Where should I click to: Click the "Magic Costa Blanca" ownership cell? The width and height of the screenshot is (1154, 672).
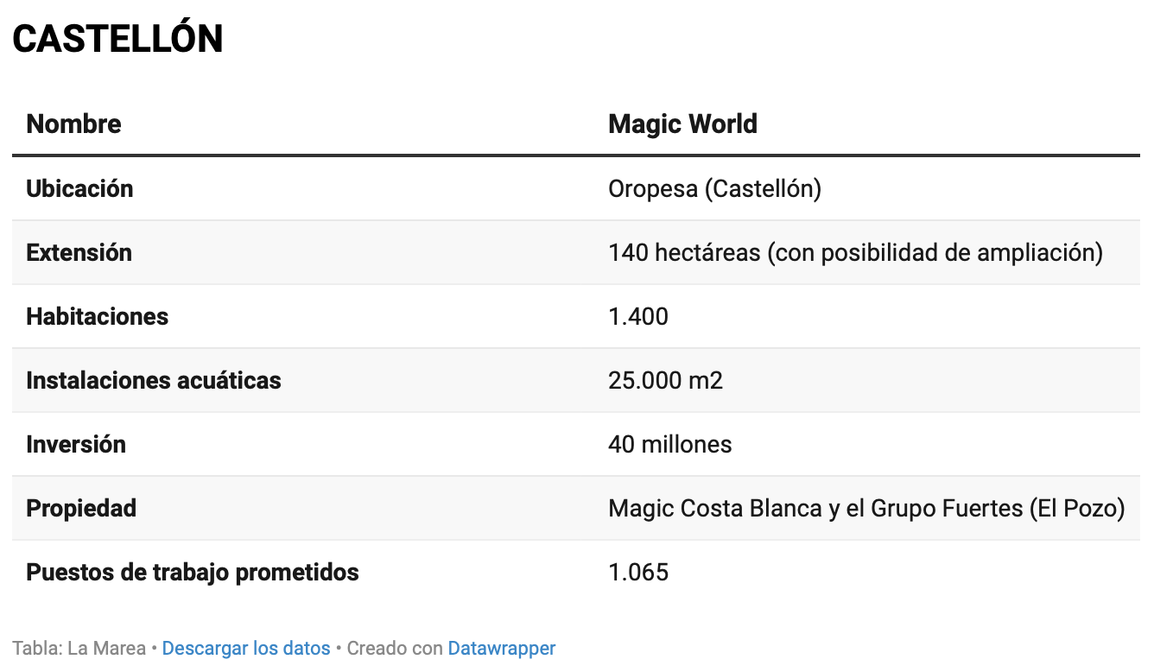click(866, 508)
